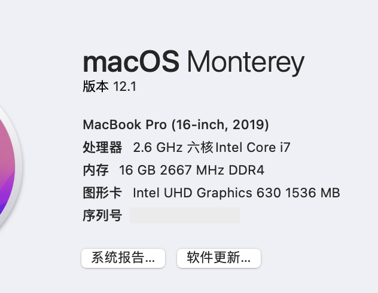Select the 2667 MHz DDR4 text

point(212,170)
